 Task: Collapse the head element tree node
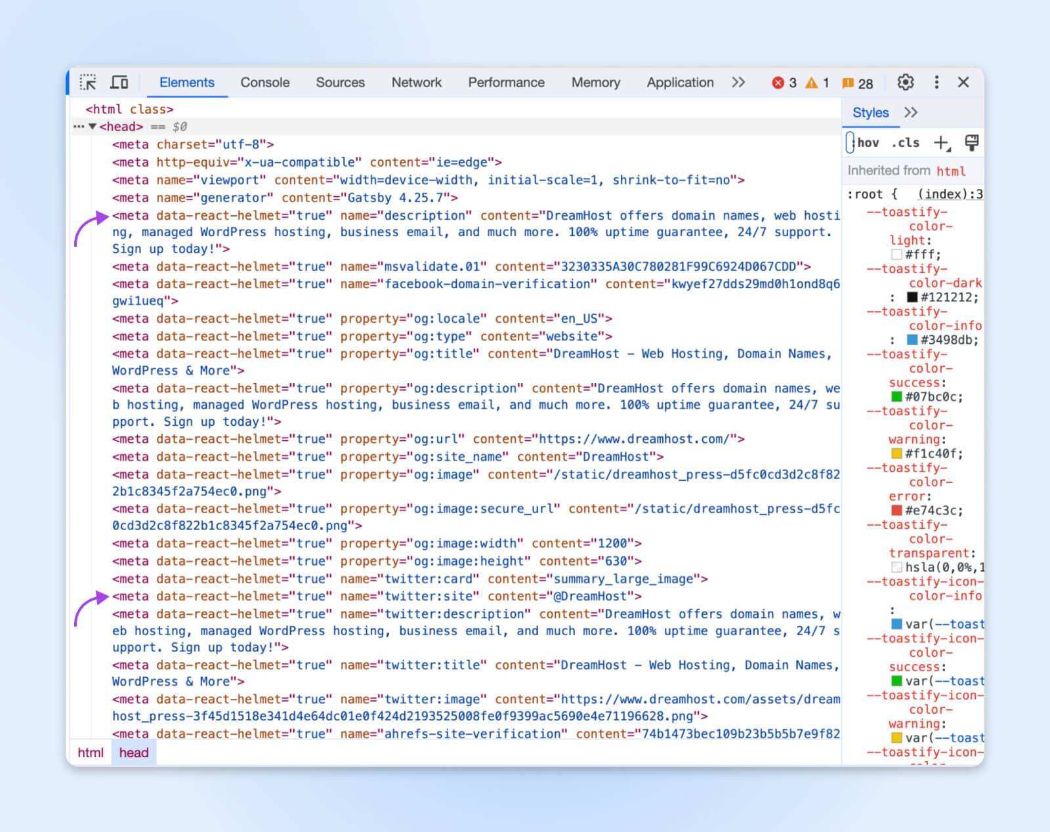click(x=93, y=127)
